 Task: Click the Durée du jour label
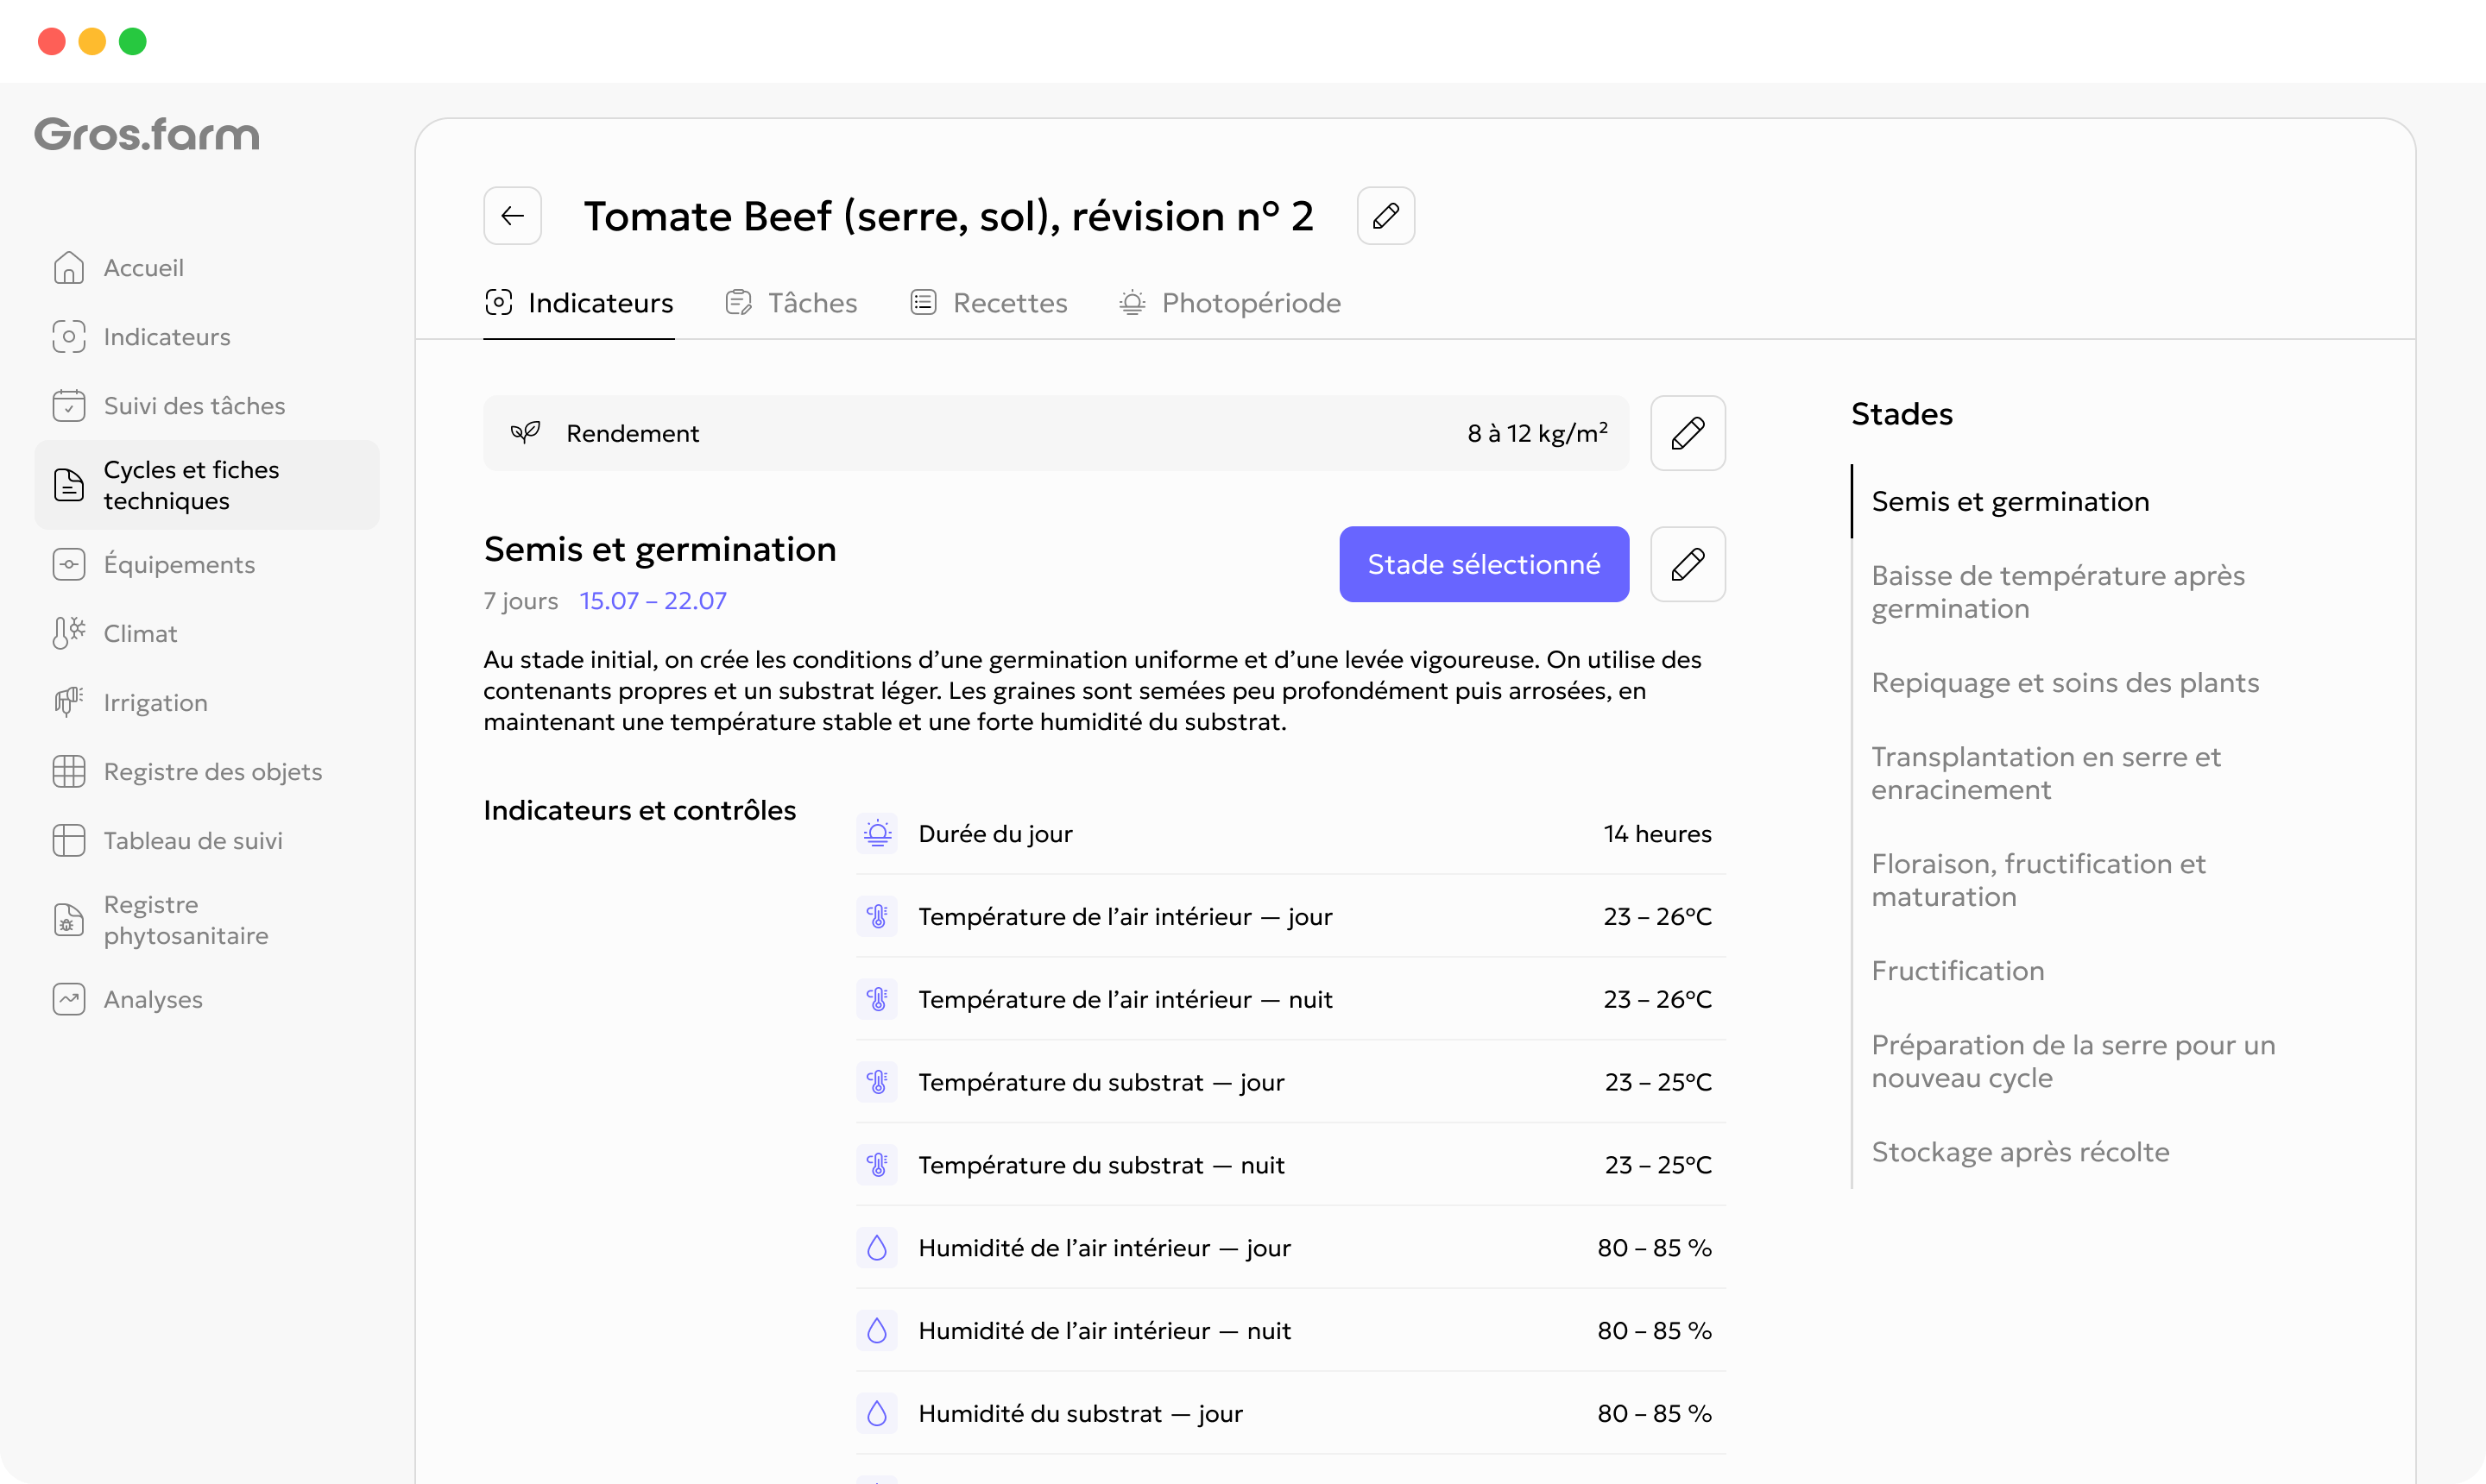[994, 834]
